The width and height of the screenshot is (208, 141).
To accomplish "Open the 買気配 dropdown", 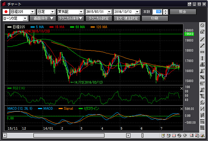I will 81,12.
